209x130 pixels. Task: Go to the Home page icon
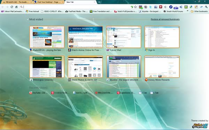click(16, 7)
